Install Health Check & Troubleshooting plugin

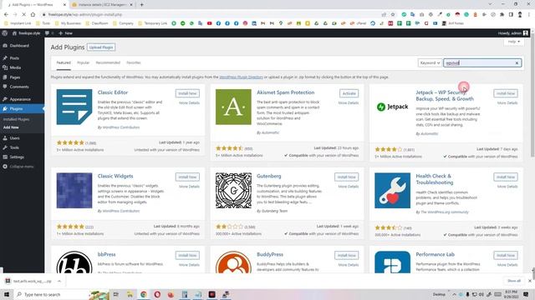pyautogui.click(x=506, y=177)
